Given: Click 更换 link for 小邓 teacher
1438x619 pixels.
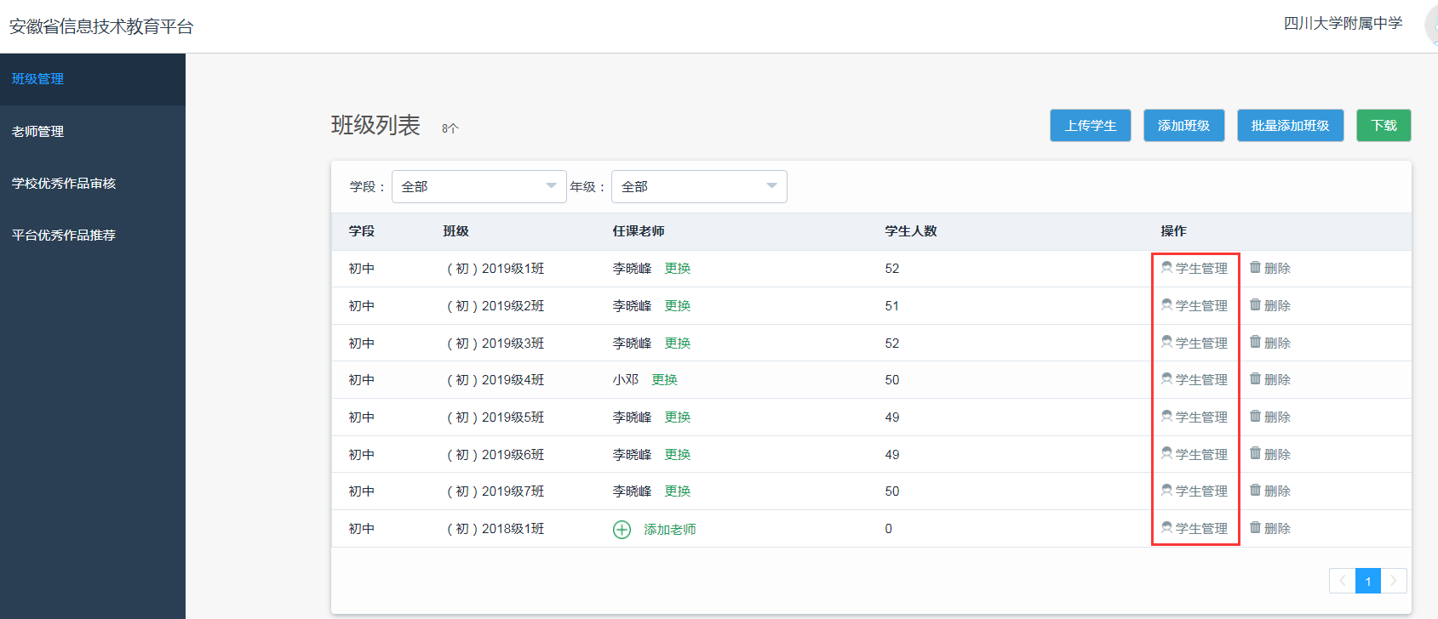Looking at the screenshot, I should 664,380.
